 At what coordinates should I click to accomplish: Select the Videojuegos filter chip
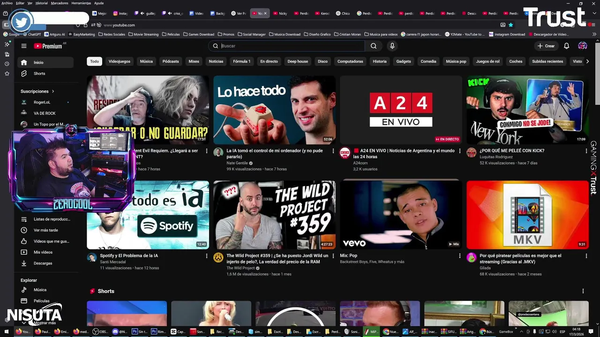coord(120,61)
